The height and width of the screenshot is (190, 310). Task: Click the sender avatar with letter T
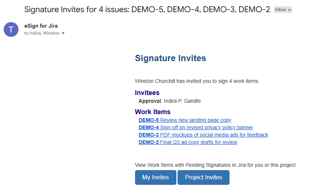pos(11,29)
